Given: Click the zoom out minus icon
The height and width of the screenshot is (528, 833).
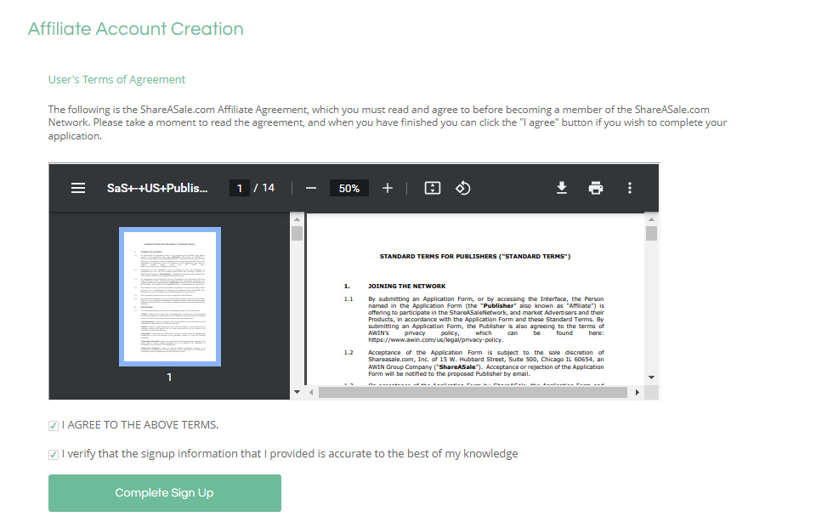Looking at the screenshot, I should 311,188.
